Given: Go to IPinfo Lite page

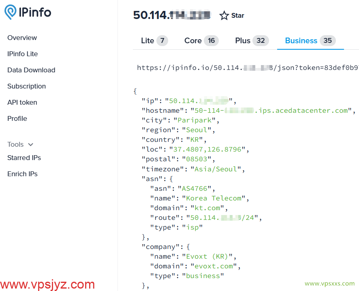Looking at the screenshot, I should click(22, 54).
